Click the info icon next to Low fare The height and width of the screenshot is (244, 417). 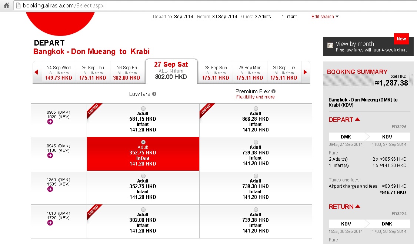pos(154,94)
